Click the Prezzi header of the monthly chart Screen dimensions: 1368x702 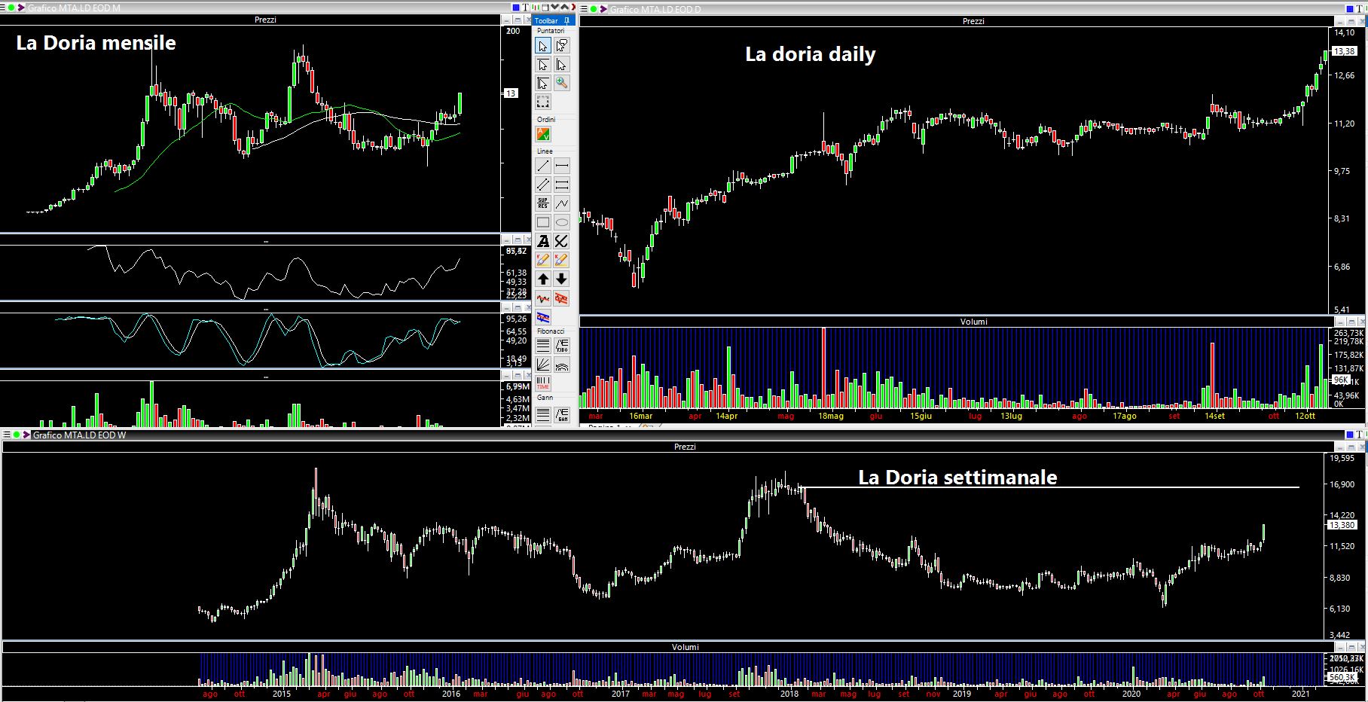[265, 20]
